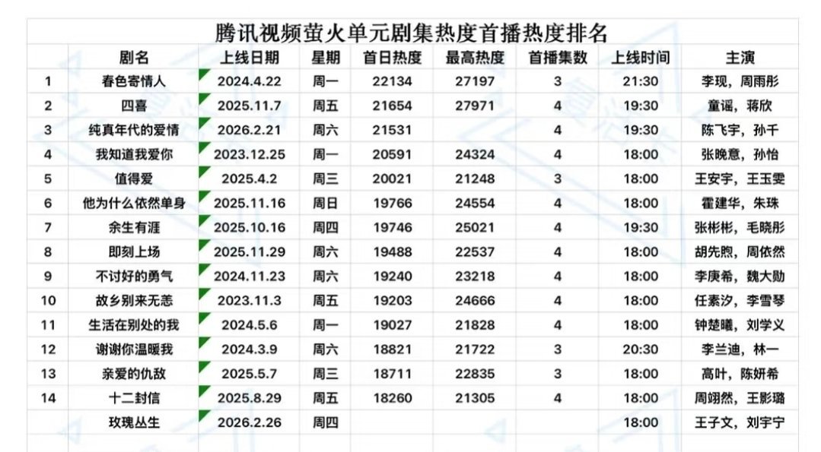Select the date cell 2026.2.21
Viewport: 821px width, 452px height.
click(250, 130)
